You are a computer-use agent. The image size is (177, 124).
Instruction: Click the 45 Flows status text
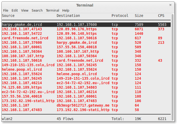coord(65,119)
